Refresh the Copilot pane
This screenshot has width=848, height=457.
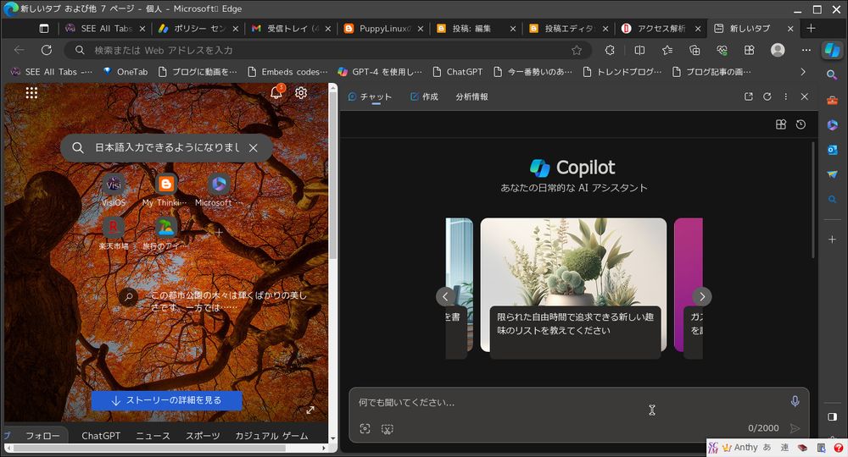click(767, 96)
